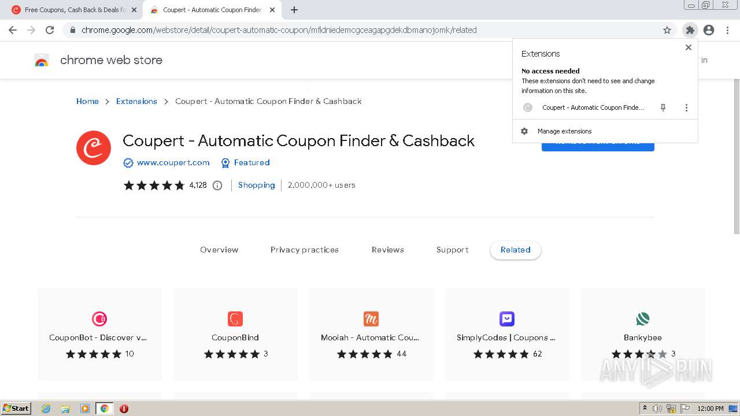Open the Extensions breadcrumb link
This screenshot has height=416, width=740.
tap(136, 101)
